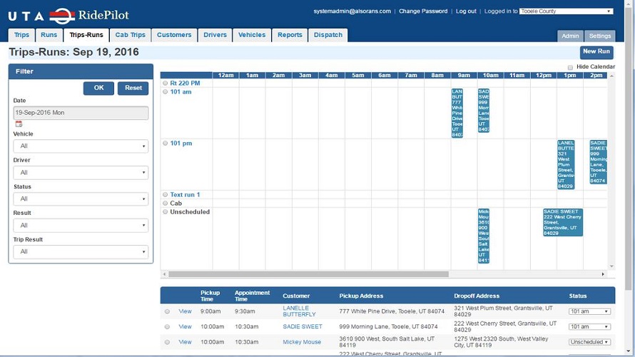Open the Trip Result filter dropdown
Viewport: 635px width, 357px height.
click(x=81, y=251)
